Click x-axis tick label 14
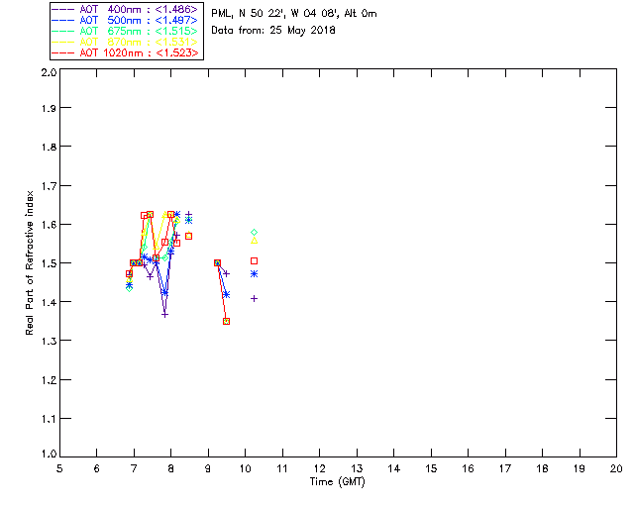 pos(394,468)
